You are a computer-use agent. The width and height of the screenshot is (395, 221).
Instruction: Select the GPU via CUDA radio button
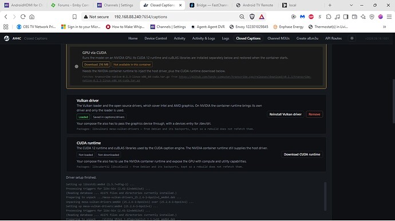point(77,66)
